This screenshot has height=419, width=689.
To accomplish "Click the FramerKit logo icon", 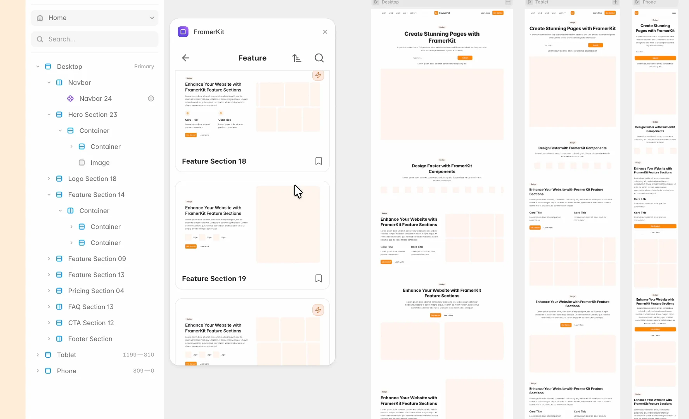I will pos(183,32).
